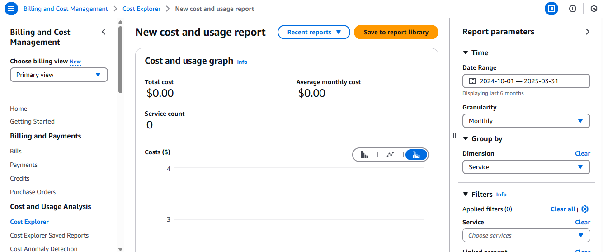Click the Average monthly cost heading
603x252 pixels.
[x=329, y=82]
